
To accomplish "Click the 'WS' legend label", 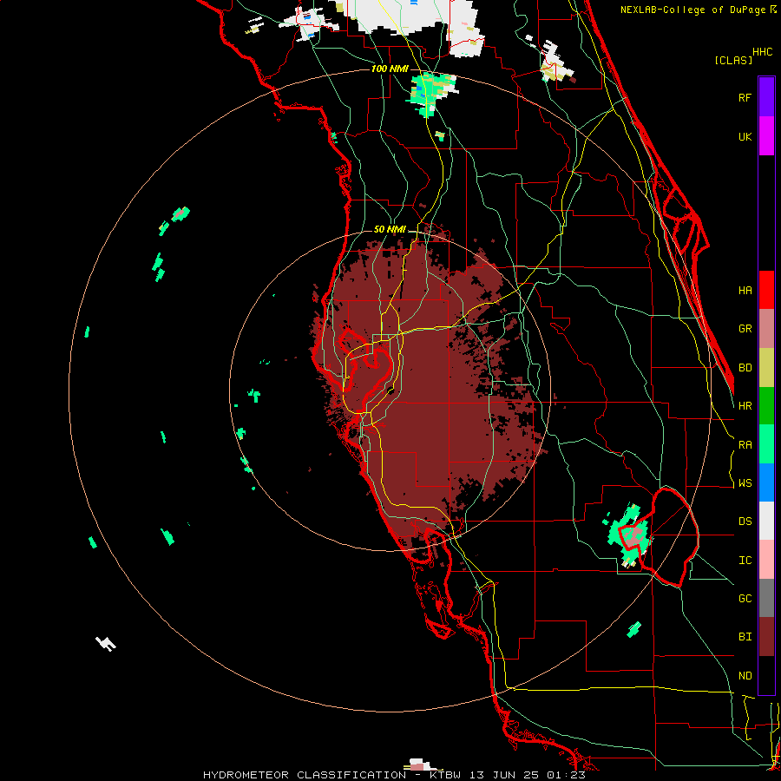I will point(745,483).
